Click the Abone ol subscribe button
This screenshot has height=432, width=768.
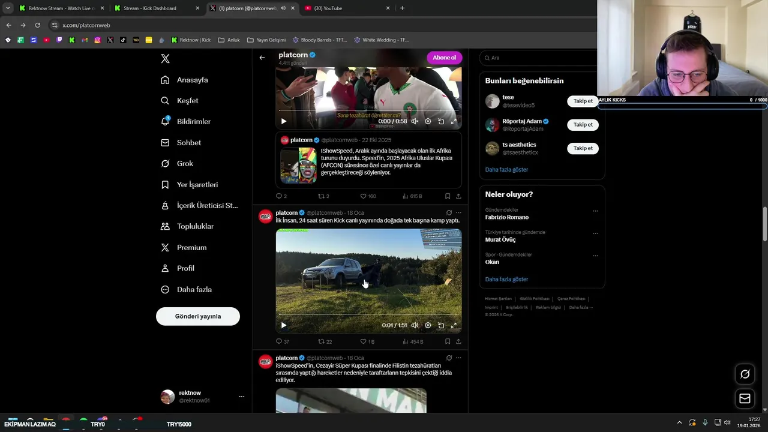pyautogui.click(x=445, y=58)
